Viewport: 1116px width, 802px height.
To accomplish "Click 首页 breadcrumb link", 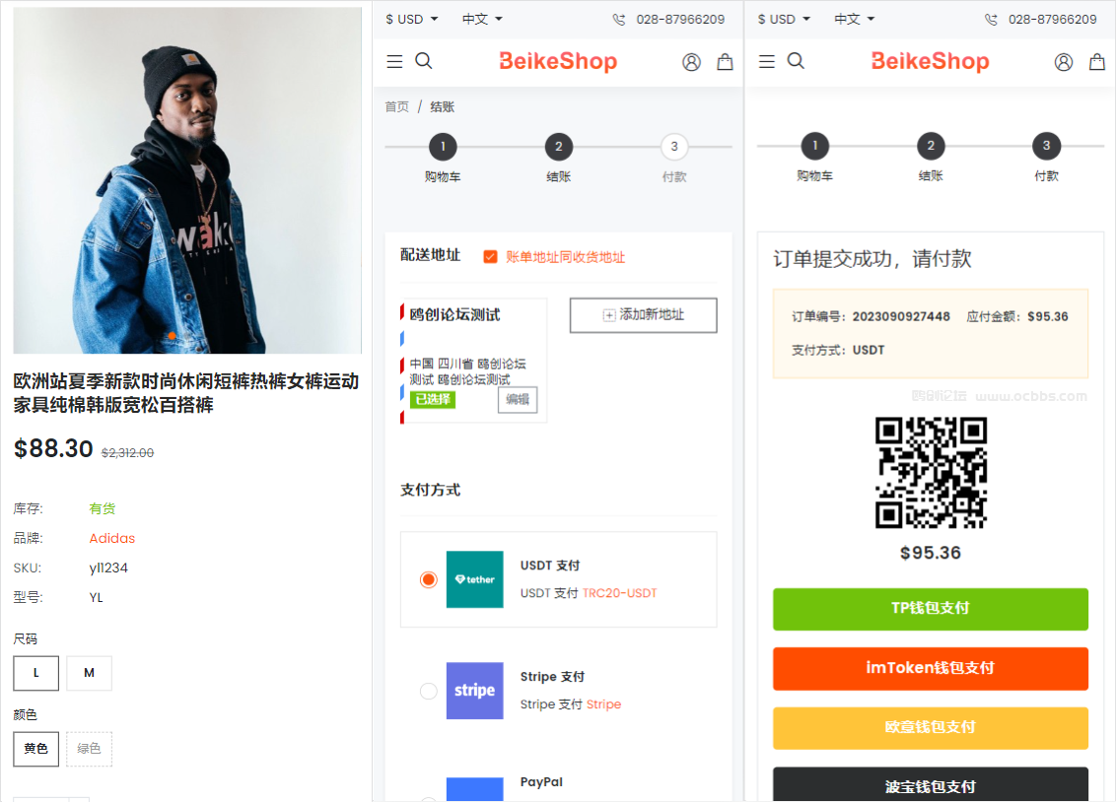I will pos(397,106).
